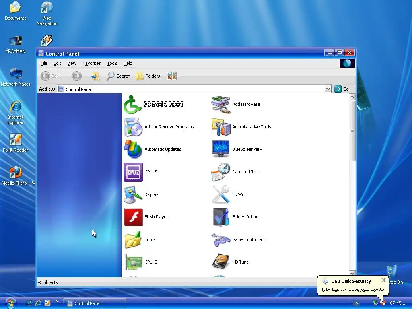Viewport: 412px width, 309px height.
Task: Open Game Controllers gamepad icon
Action: (221, 240)
